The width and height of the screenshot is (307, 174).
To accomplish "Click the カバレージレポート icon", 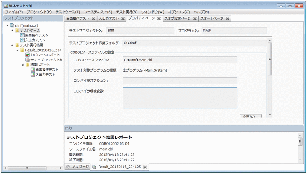I will (27, 55).
